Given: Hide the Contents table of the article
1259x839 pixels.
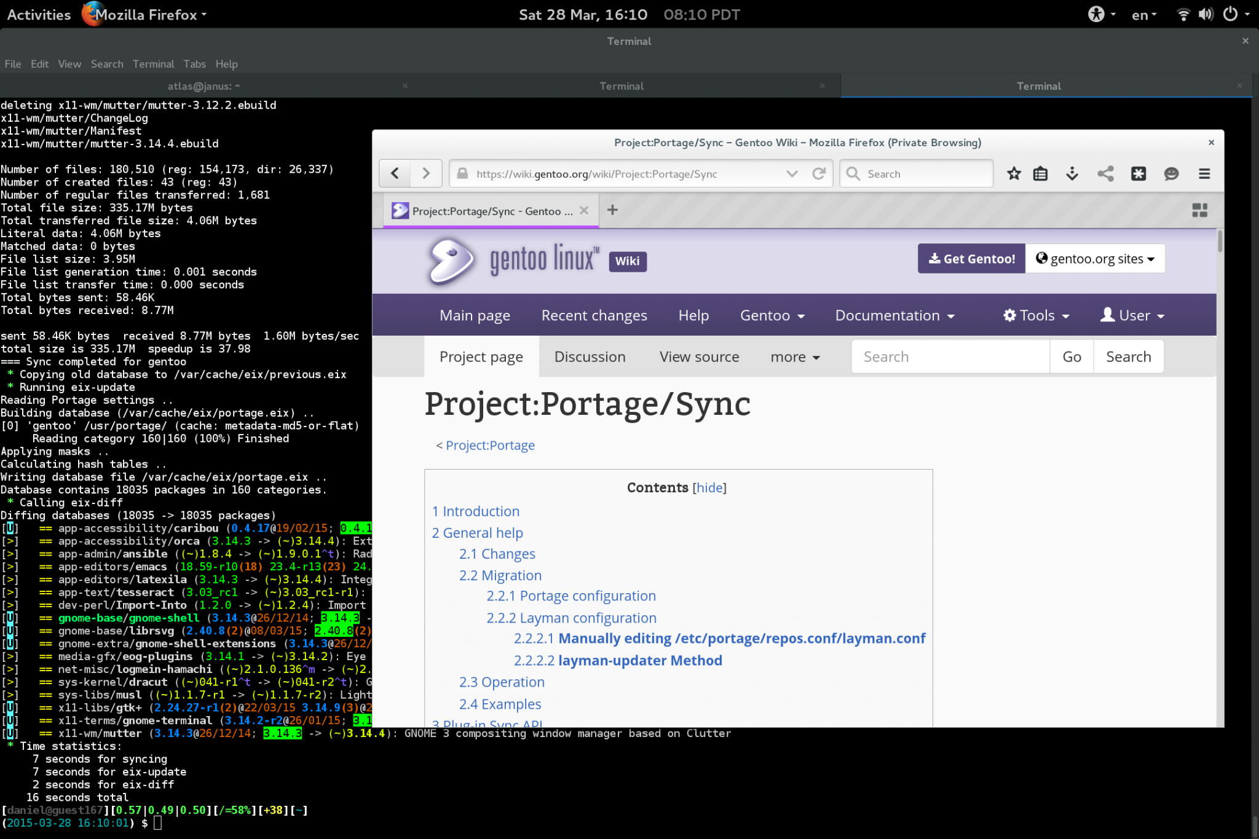Looking at the screenshot, I should coord(709,487).
